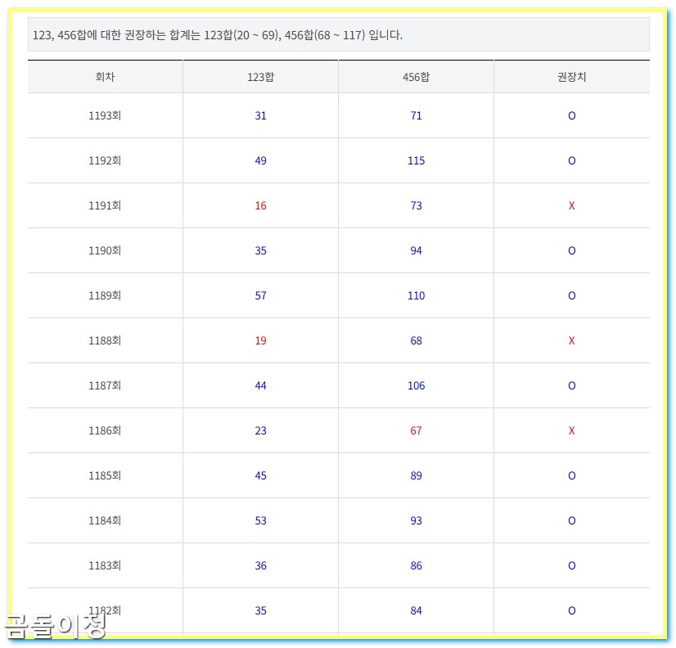Click the 110 value for 1189회
Viewport: 676px width, 648px height.
click(x=415, y=295)
